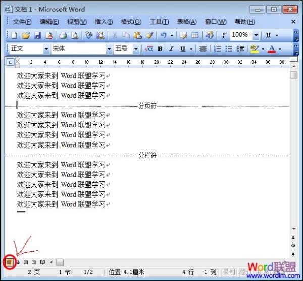Toggle underline U in standard toolbar
Screen dimensions: 303x281
point(268,35)
